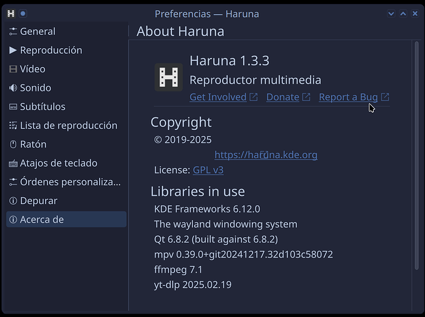This screenshot has width=425, height=317.
Task: Click the 'Qt 6.8.2 (built against 6.8.2)' line
Action: pos(216,240)
